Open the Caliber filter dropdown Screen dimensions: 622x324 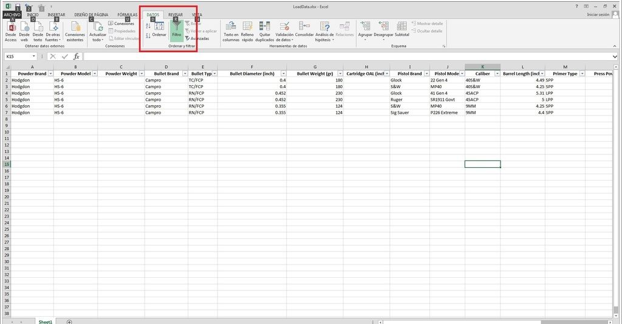pyautogui.click(x=497, y=74)
